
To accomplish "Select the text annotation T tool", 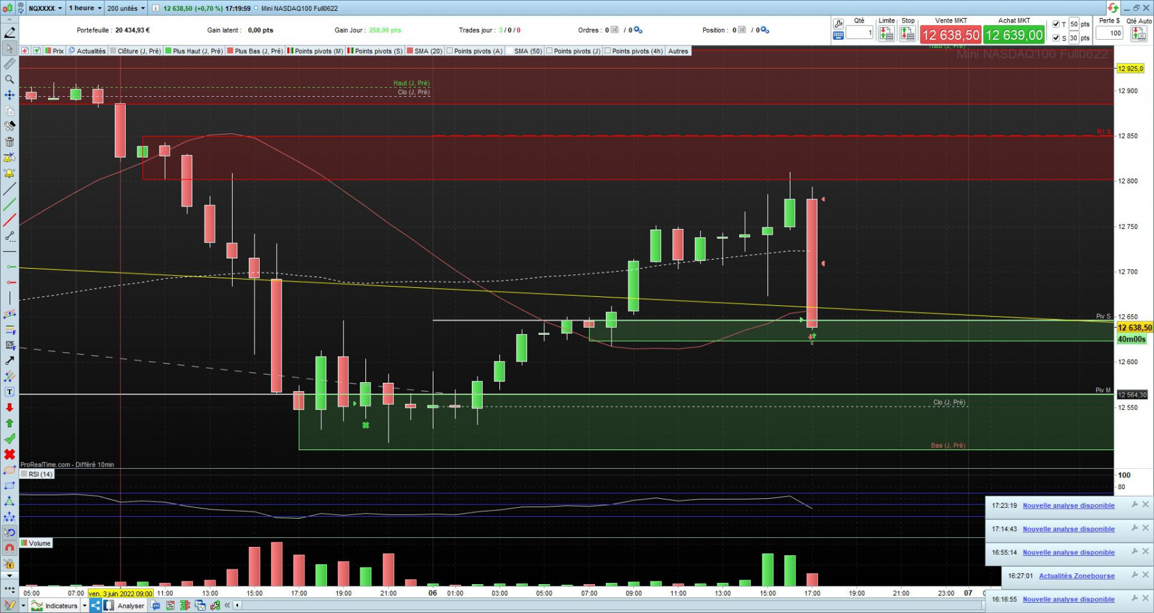I will point(10,392).
